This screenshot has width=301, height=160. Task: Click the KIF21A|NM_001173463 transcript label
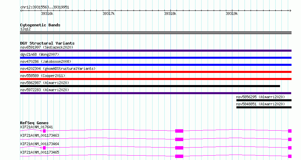click(40, 135)
